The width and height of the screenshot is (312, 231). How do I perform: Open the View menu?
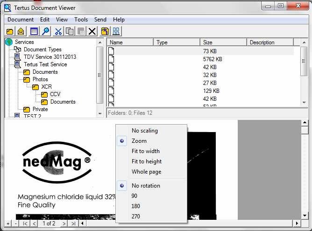tap(62, 20)
